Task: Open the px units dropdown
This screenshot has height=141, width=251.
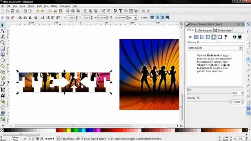Action: point(136,18)
